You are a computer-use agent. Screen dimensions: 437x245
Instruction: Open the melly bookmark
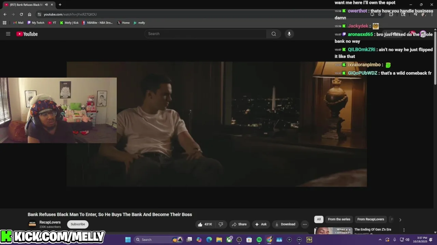139,23
